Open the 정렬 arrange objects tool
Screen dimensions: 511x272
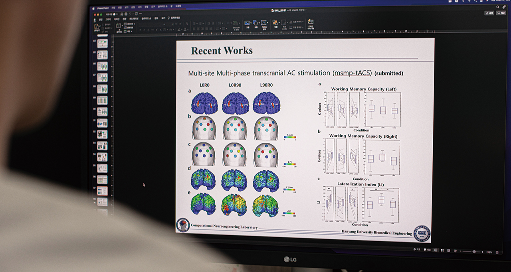point(275,22)
